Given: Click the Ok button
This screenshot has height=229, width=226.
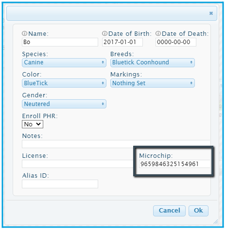Looking at the screenshot, I should tap(198, 211).
